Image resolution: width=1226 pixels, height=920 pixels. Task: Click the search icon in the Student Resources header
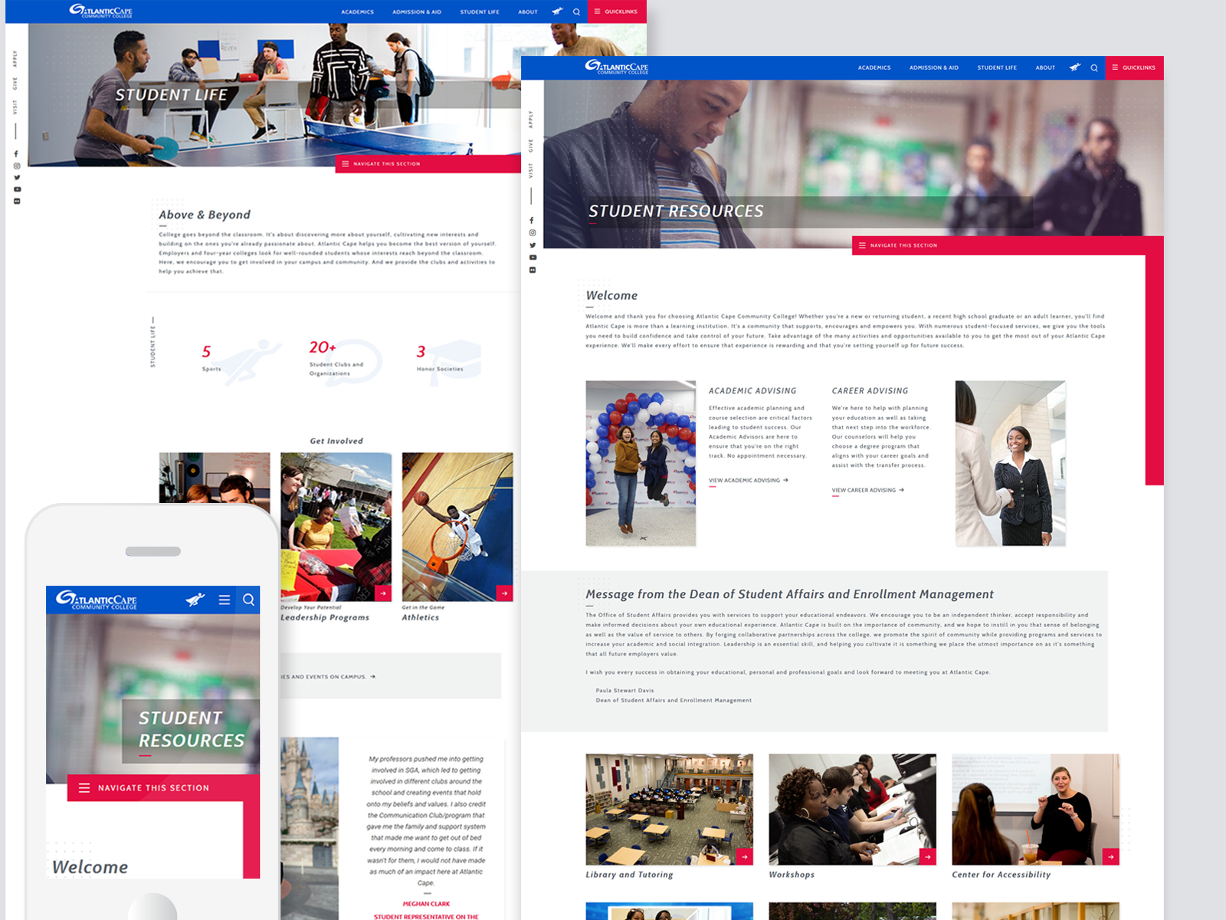pyautogui.click(x=1094, y=68)
